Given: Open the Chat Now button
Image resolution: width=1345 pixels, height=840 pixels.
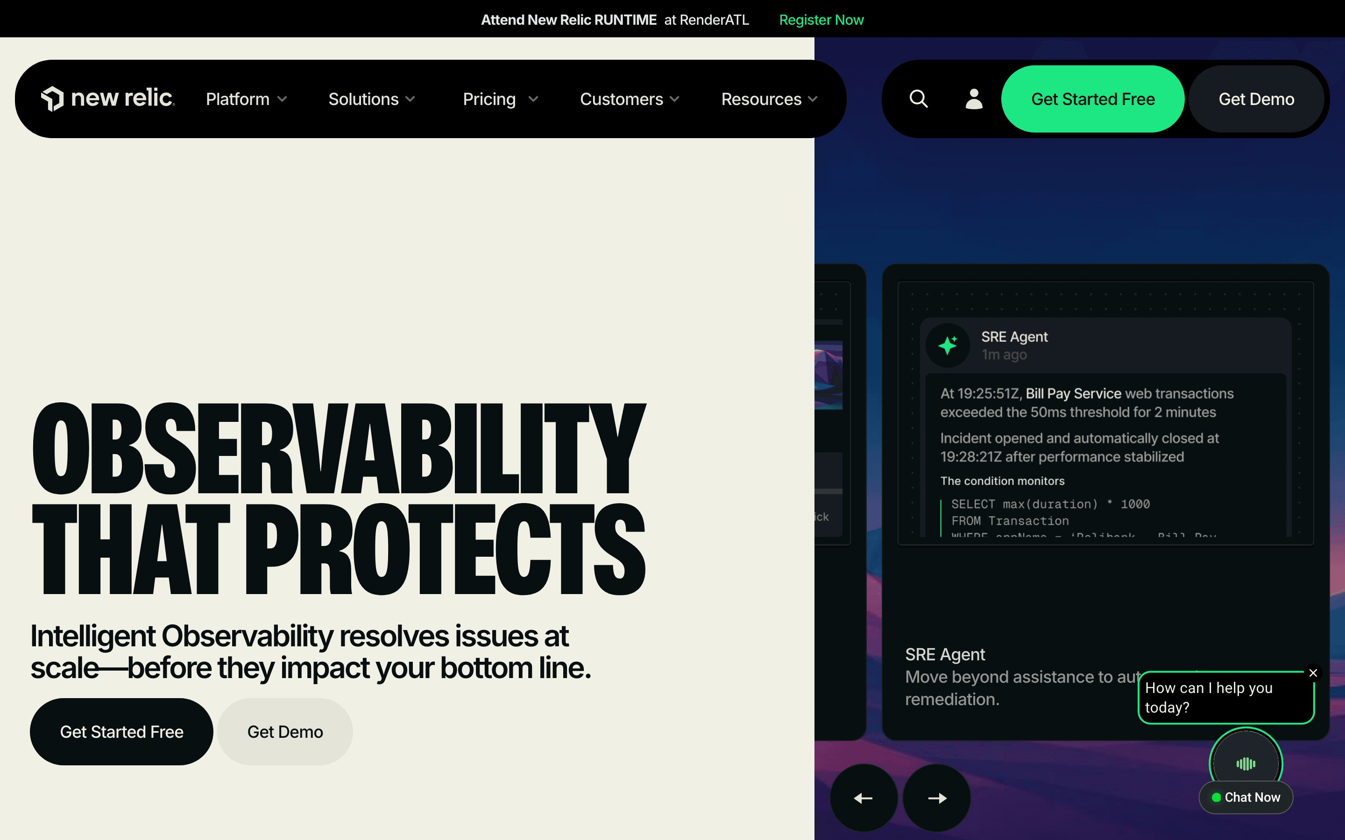Looking at the screenshot, I should 1246,797.
